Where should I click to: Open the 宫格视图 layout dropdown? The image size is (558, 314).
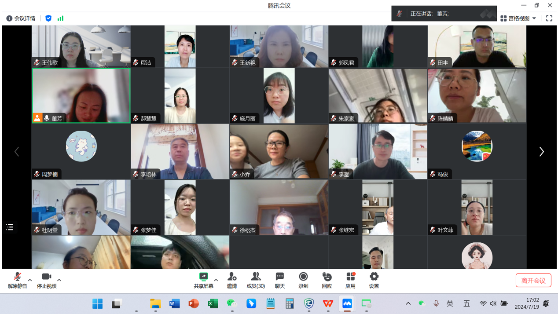point(518,18)
